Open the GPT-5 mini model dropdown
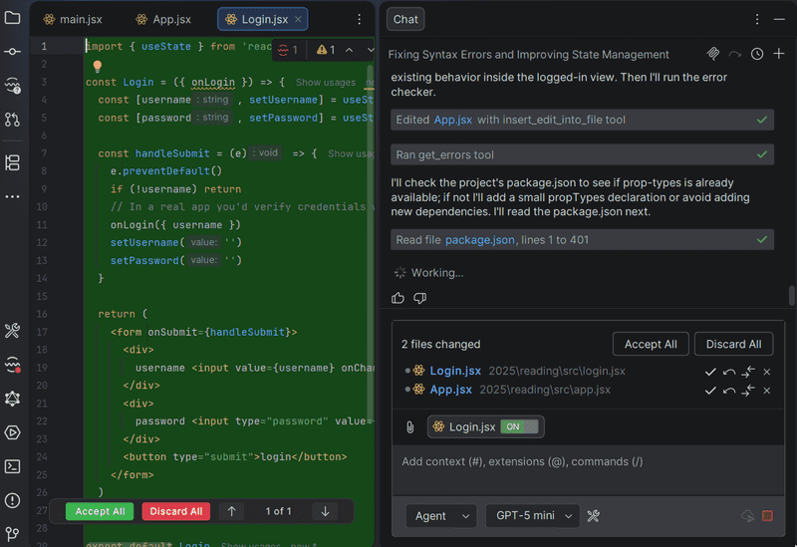 point(532,516)
